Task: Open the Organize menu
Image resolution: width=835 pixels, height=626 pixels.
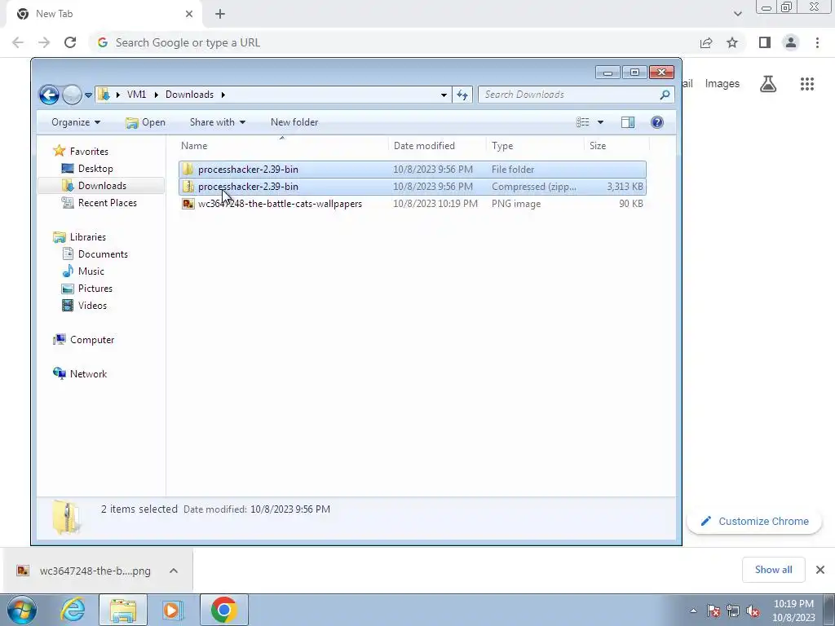Action: (x=76, y=122)
